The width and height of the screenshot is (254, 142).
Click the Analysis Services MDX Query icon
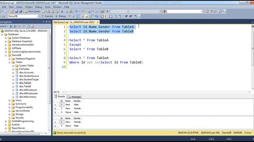[x=48, y=11]
